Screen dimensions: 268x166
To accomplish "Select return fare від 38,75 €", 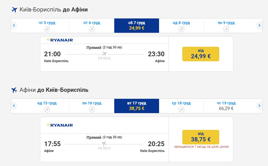I will click(201, 137).
